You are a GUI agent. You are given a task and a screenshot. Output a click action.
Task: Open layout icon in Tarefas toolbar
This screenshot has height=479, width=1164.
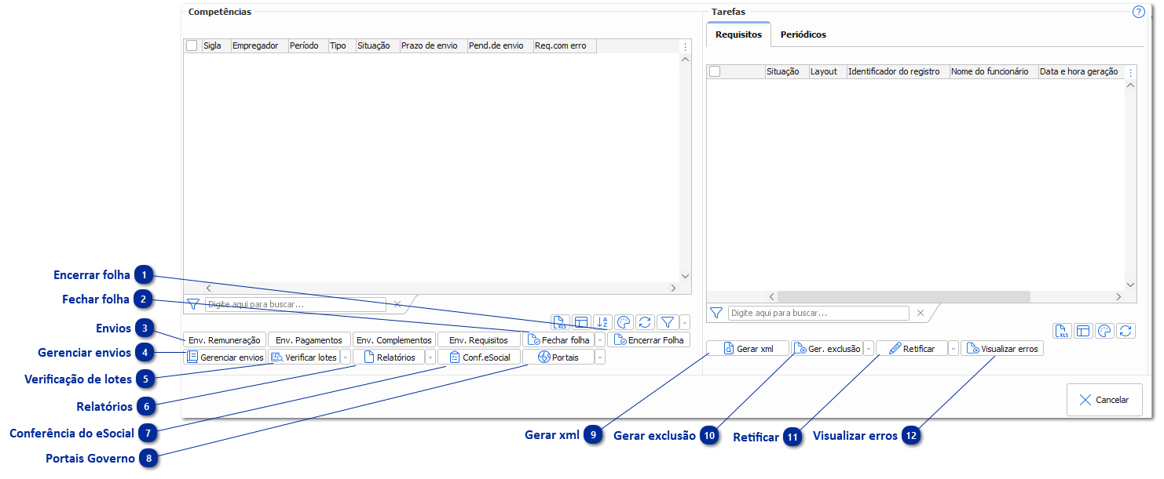coord(1083,331)
